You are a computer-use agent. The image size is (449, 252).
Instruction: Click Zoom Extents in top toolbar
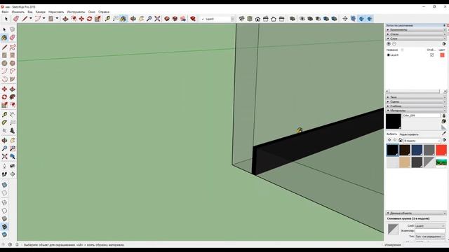click(157, 19)
